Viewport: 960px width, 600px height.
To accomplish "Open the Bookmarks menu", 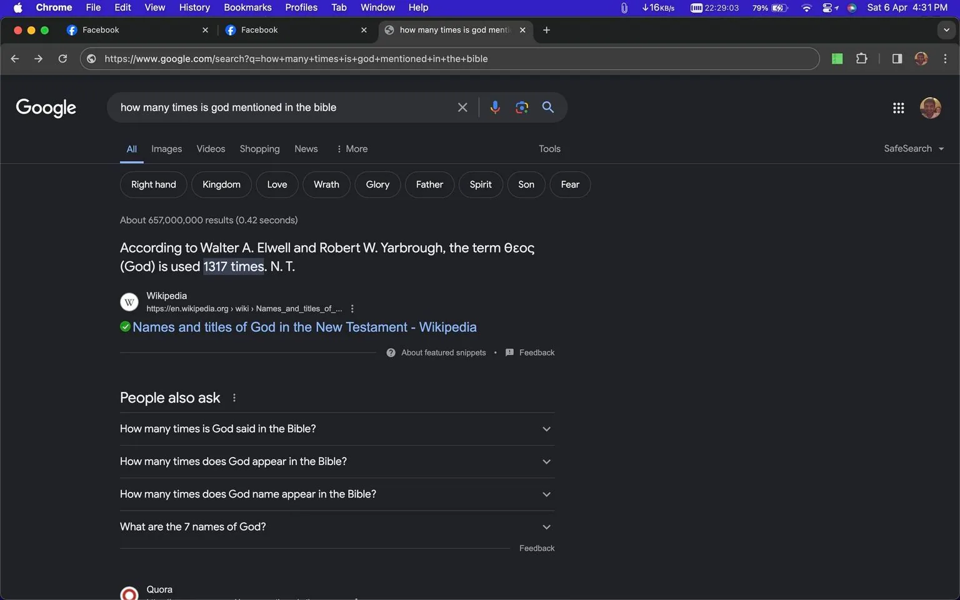I will [247, 7].
